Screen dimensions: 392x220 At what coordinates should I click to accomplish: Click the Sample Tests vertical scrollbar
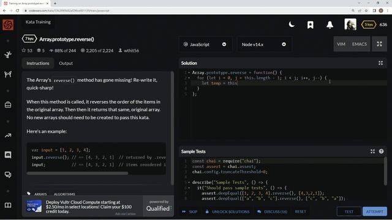385,171
